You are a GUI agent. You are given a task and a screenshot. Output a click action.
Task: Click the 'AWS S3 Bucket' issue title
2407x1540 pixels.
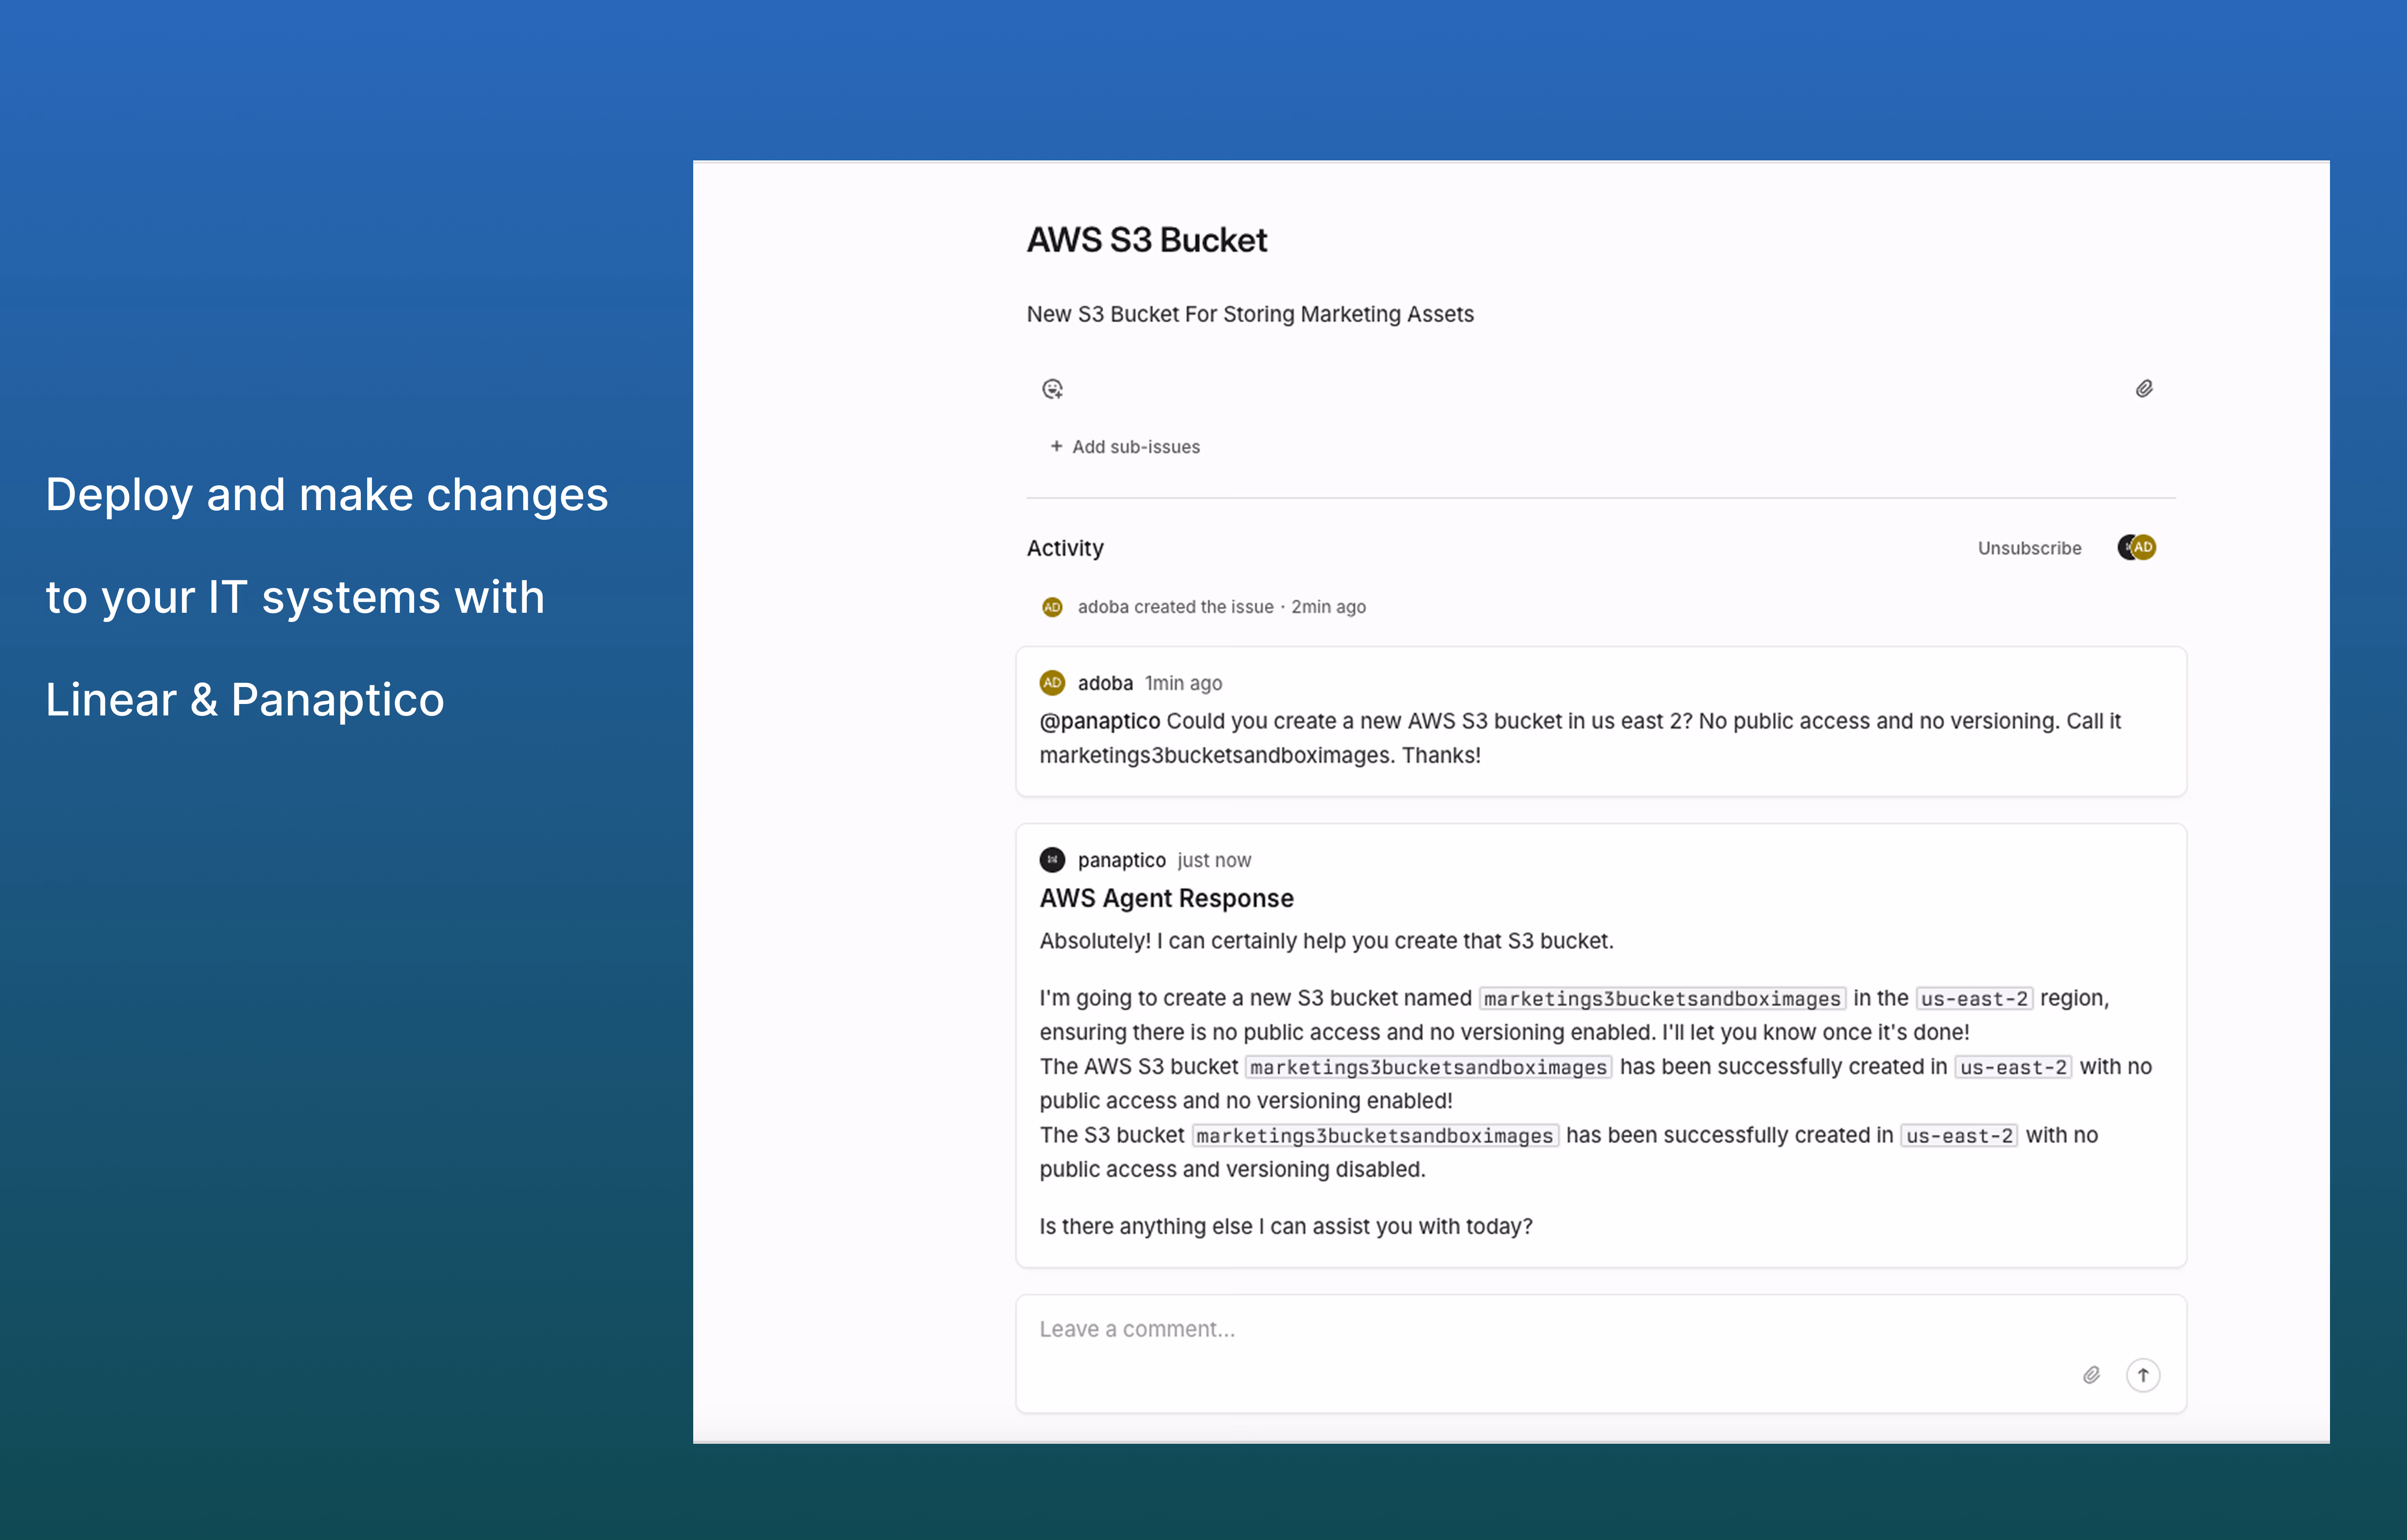[1146, 240]
